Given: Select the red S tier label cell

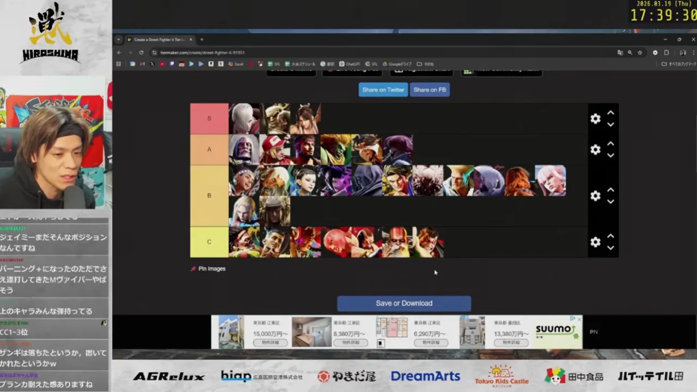Looking at the screenshot, I should click(x=209, y=119).
